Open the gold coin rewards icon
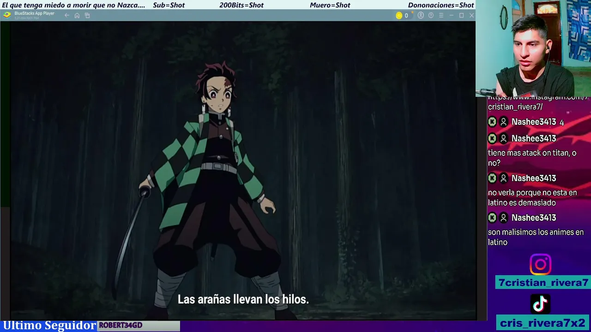Viewport: 591px width, 332px height. tap(399, 15)
